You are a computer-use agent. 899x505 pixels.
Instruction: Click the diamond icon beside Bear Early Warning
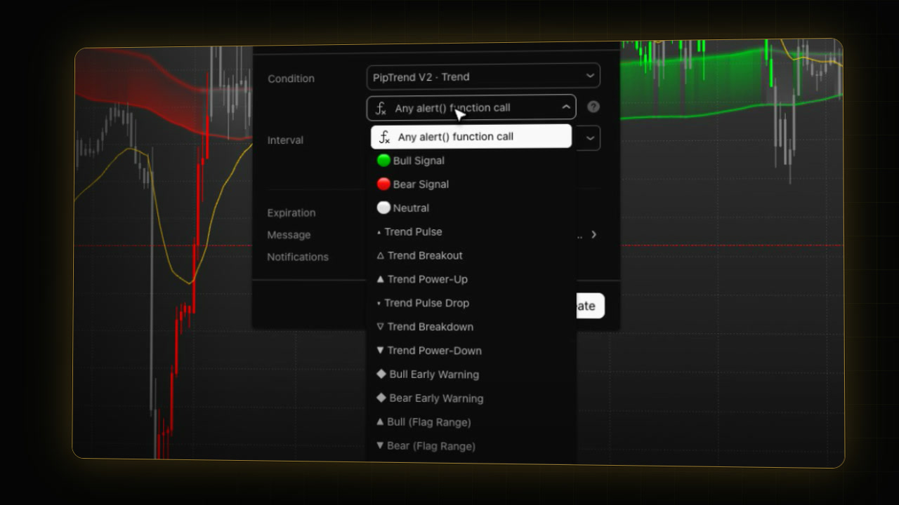[x=381, y=398]
